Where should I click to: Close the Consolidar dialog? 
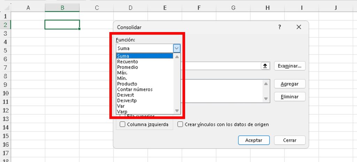click(x=298, y=27)
